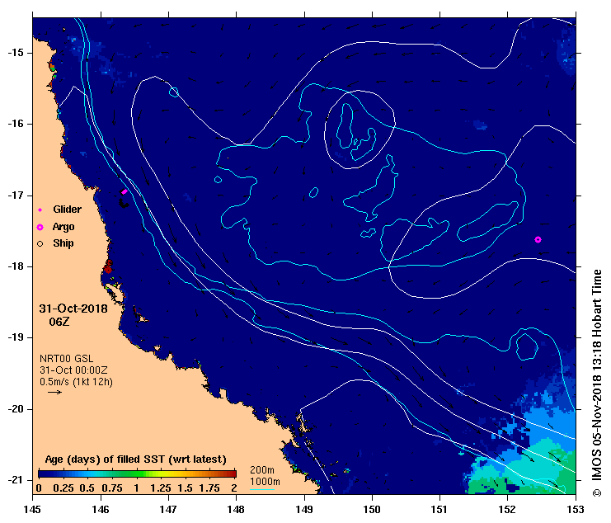Click the colorbar tick label '2'
Screen dimensions: 611x523
click(234, 488)
